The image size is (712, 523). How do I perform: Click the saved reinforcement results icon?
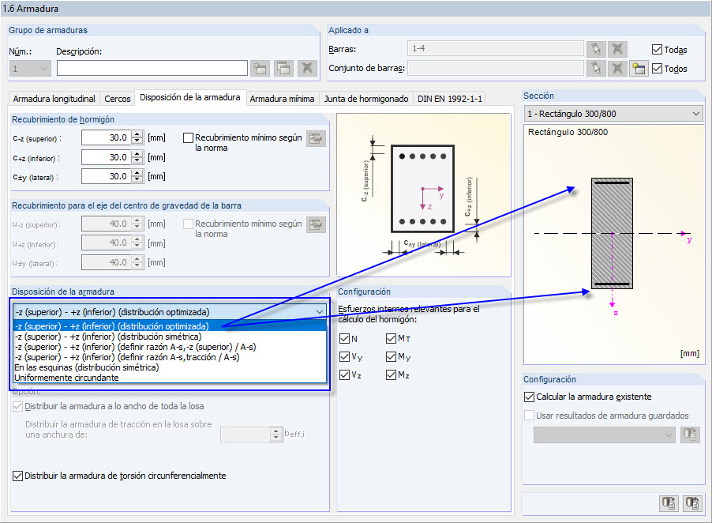point(690,435)
